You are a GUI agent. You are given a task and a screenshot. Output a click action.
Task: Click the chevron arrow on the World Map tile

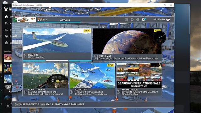(x=95, y=57)
